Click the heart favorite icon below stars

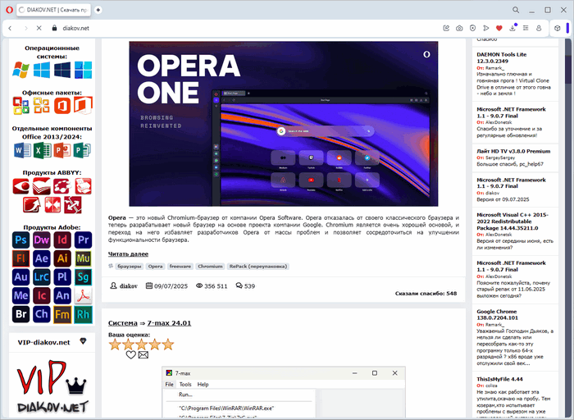[130, 355]
